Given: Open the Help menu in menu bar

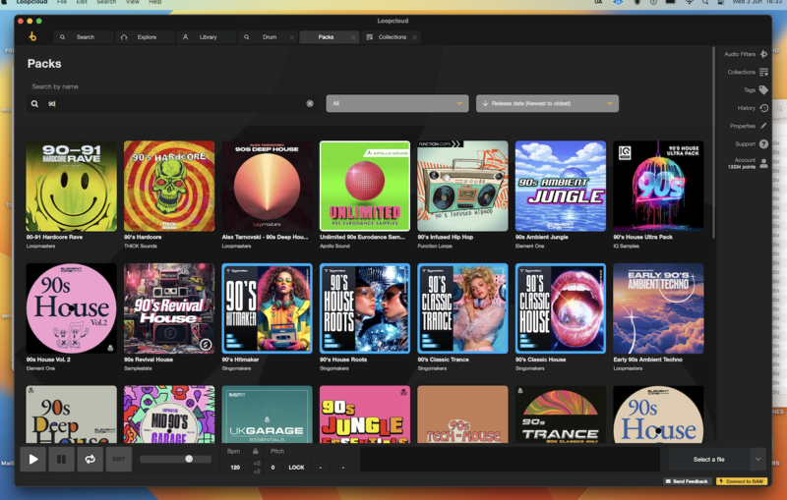Looking at the screenshot, I should (155, 2).
